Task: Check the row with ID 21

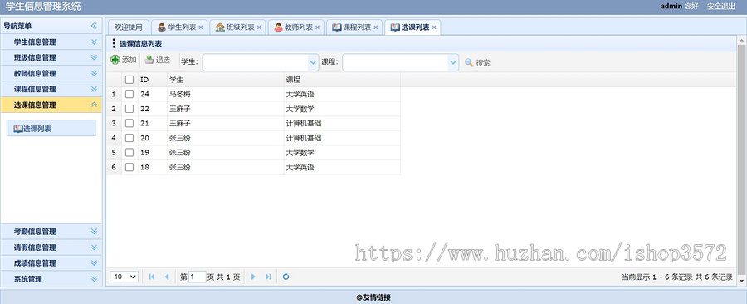Action: point(129,124)
